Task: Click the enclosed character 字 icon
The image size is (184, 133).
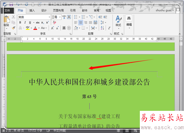Action: tap(69, 28)
